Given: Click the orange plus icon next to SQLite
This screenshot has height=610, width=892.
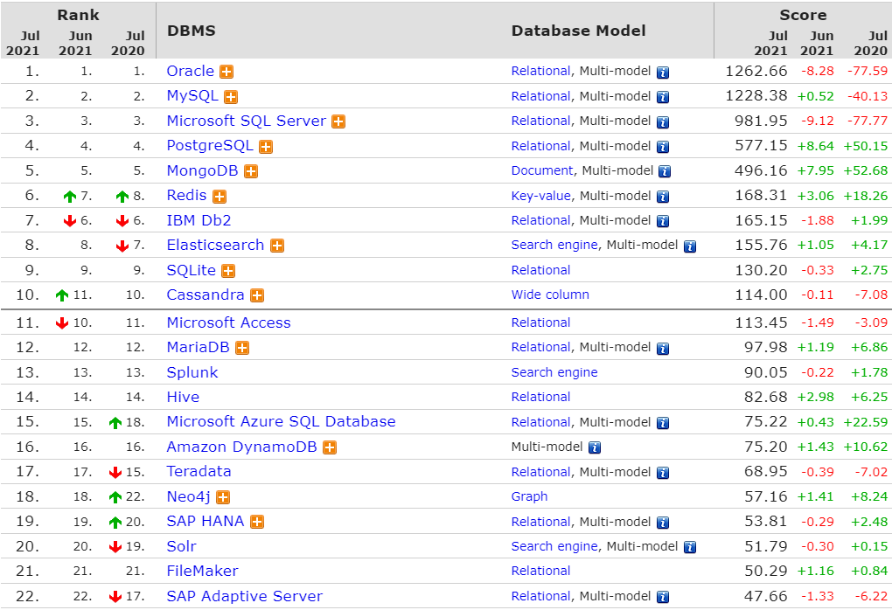Looking at the screenshot, I should (228, 271).
